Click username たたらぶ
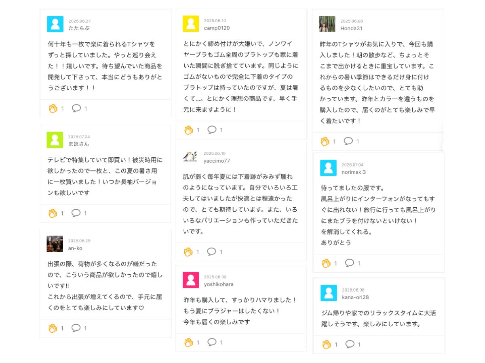 (x=79, y=28)
